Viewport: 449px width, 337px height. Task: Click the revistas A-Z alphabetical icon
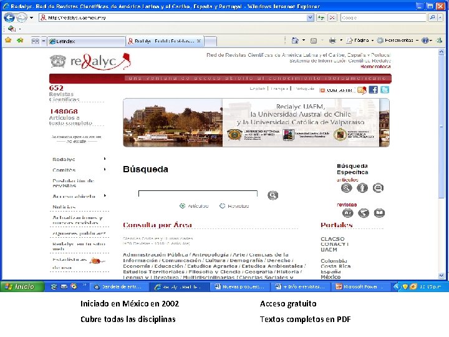[347, 213]
